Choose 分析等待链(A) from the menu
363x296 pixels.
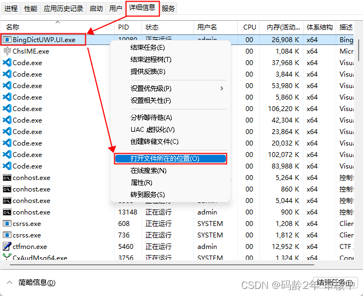click(151, 118)
